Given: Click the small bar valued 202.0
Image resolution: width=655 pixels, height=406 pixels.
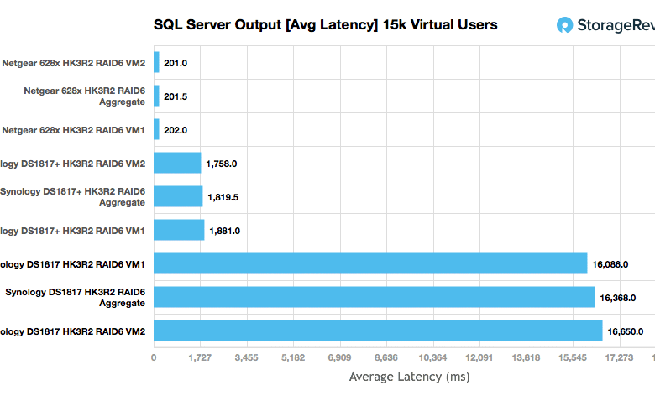Looking at the screenshot, I should point(156,129).
